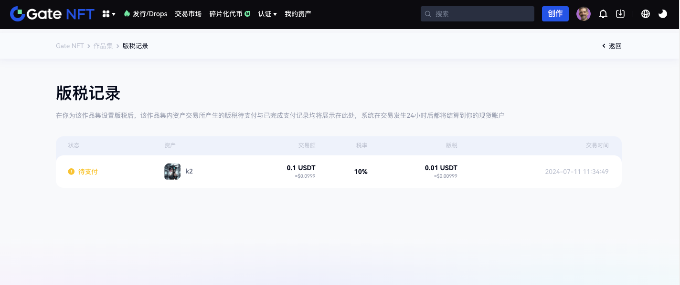Click the Gate NFT logo
Screen dimensions: 680x285
point(52,14)
